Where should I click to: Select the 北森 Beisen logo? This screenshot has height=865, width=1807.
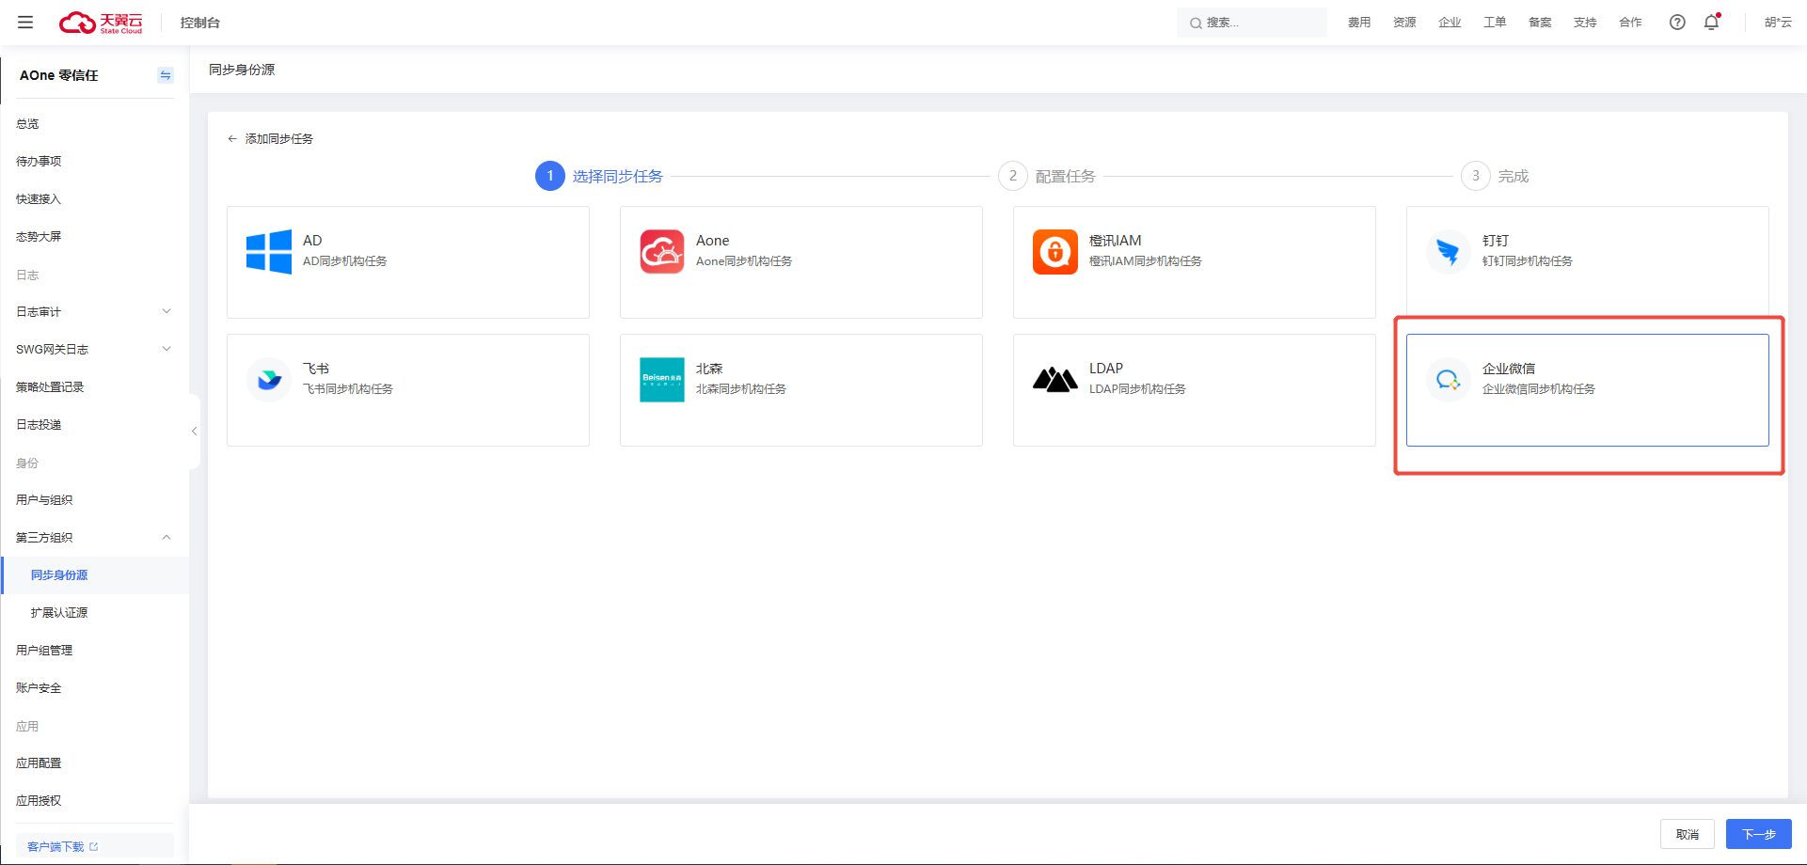(661, 380)
